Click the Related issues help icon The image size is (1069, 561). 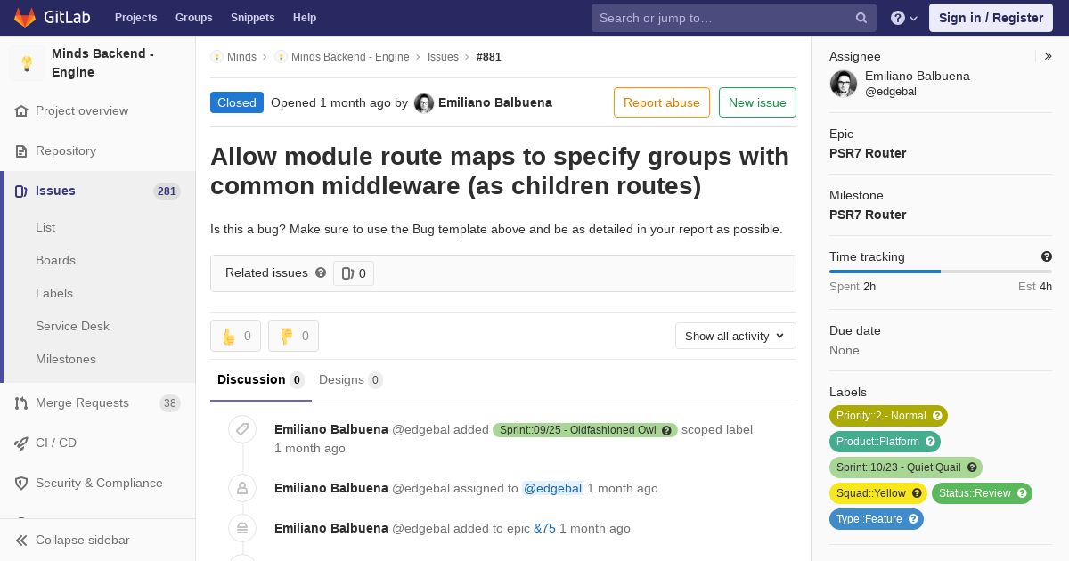click(321, 272)
